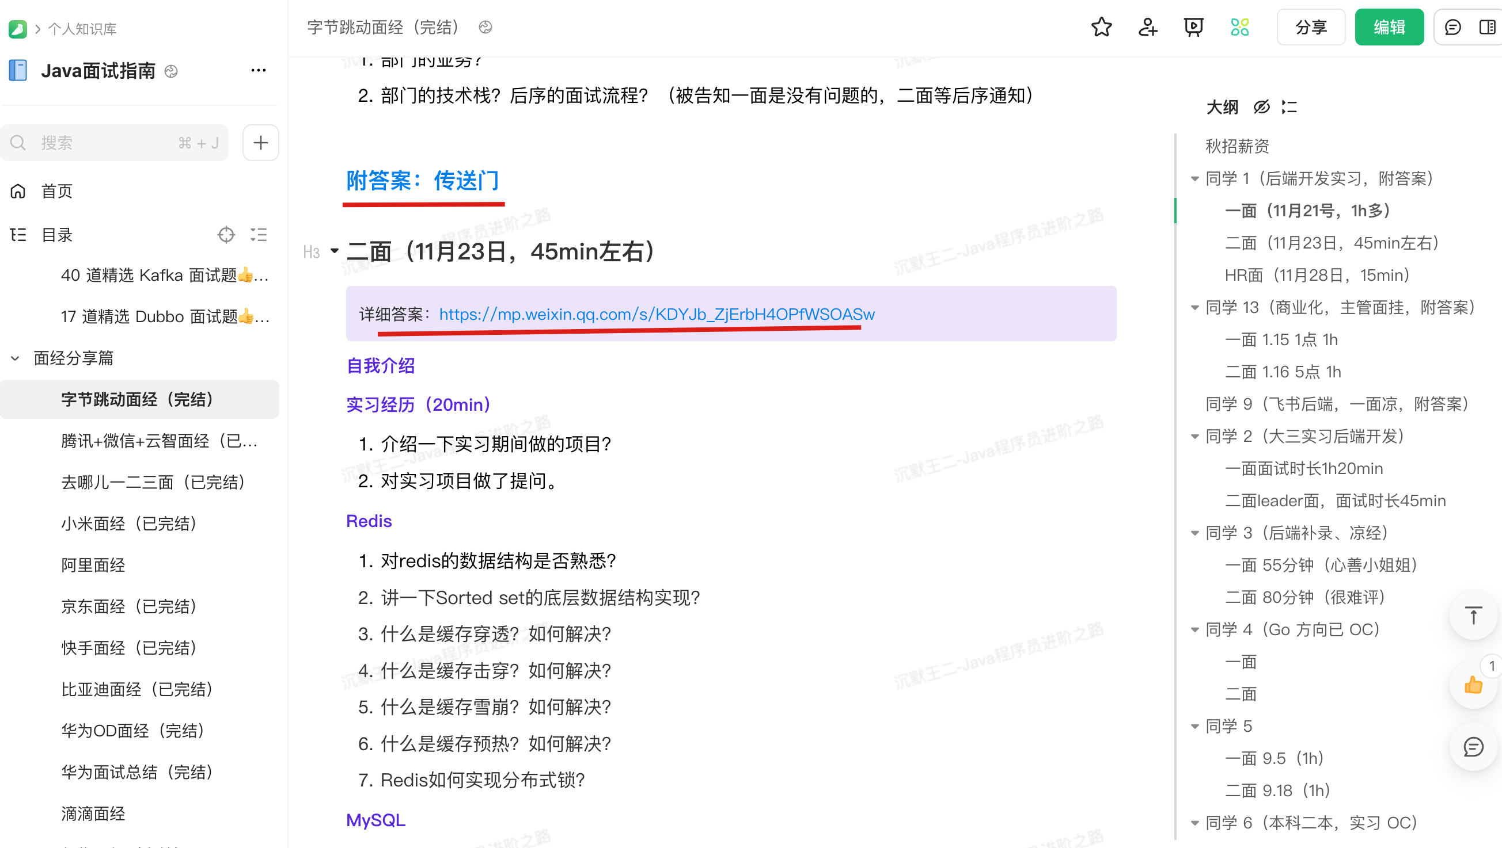Screen dimensions: 1502x848
Task: Collapse all items in the 目录 list
Action: pyautogui.click(x=259, y=235)
